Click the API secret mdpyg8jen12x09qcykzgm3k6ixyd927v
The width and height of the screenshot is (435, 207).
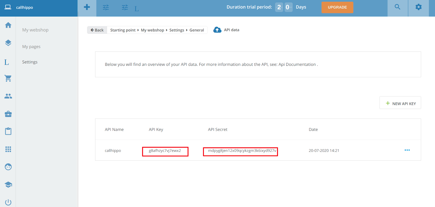[242, 151]
